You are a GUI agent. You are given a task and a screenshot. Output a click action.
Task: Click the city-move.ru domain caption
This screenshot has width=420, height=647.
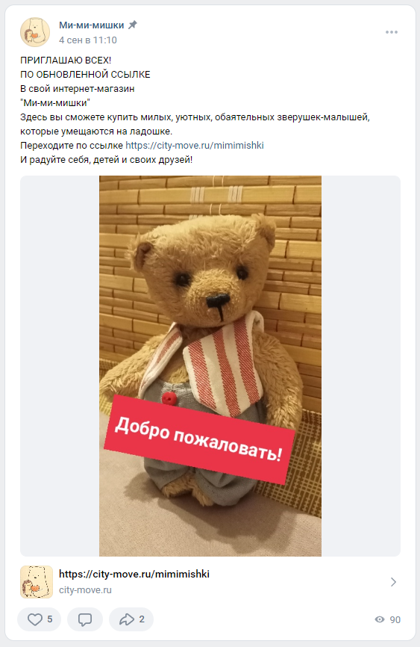point(85,590)
